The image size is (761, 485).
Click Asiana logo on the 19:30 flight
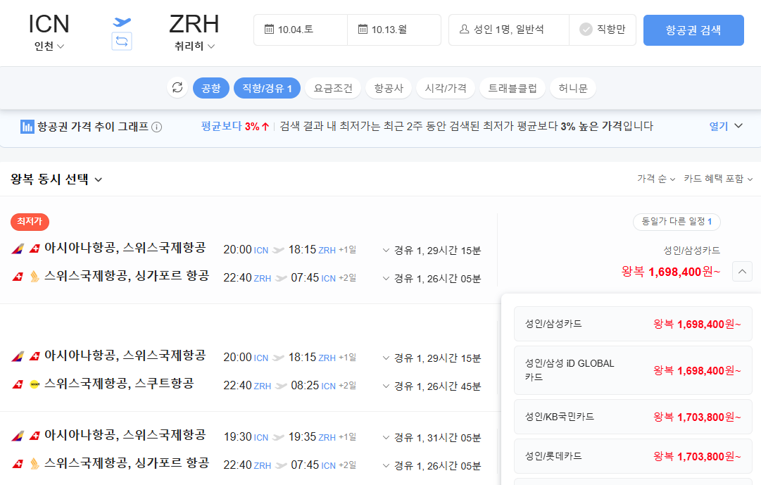18,436
